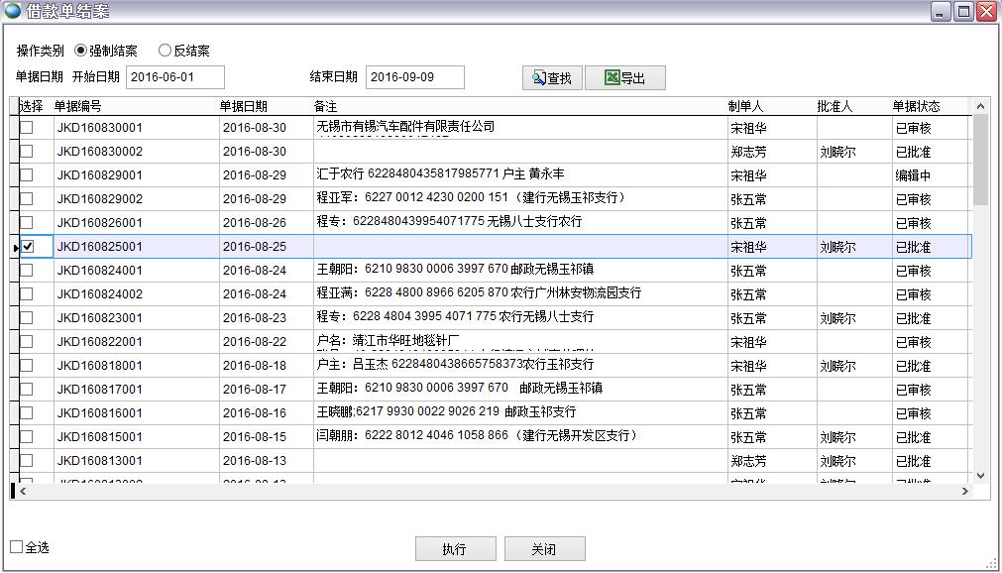
Task: Click the magnifier icon on the 查找 button
Action: pyautogui.click(x=535, y=76)
